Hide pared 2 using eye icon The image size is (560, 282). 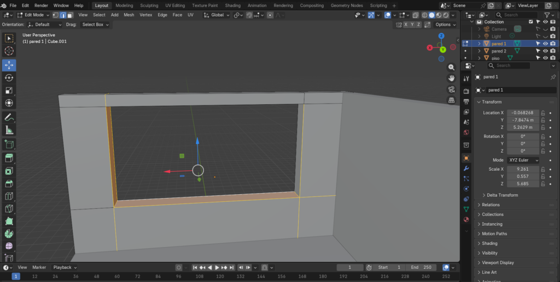545,51
